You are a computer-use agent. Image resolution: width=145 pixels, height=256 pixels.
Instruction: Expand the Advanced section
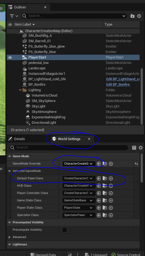[x=9, y=237]
